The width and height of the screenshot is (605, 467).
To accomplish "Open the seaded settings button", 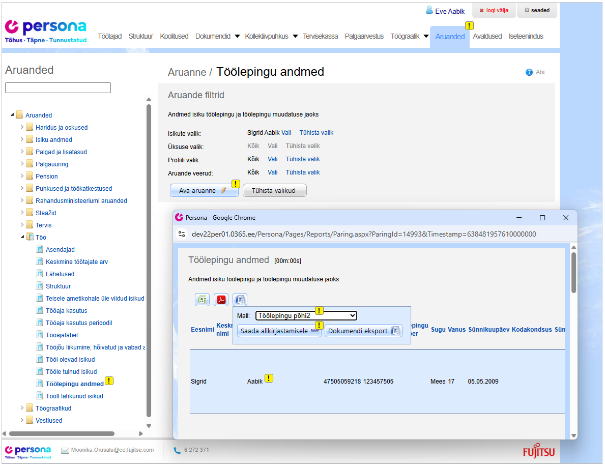I will (537, 10).
